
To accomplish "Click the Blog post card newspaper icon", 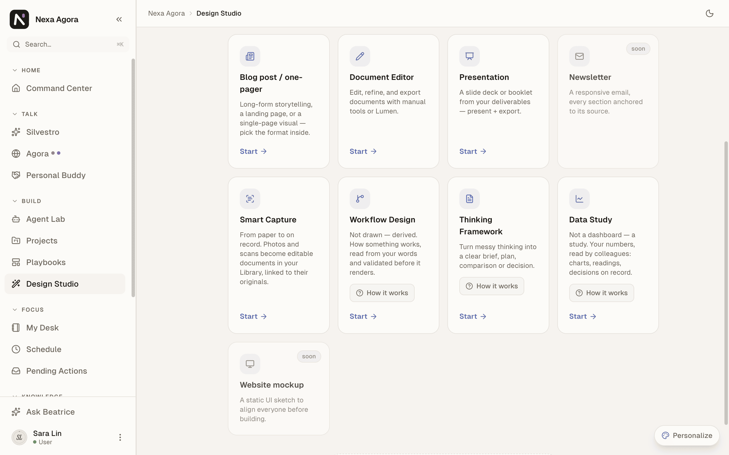I will [x=250, y=56].
